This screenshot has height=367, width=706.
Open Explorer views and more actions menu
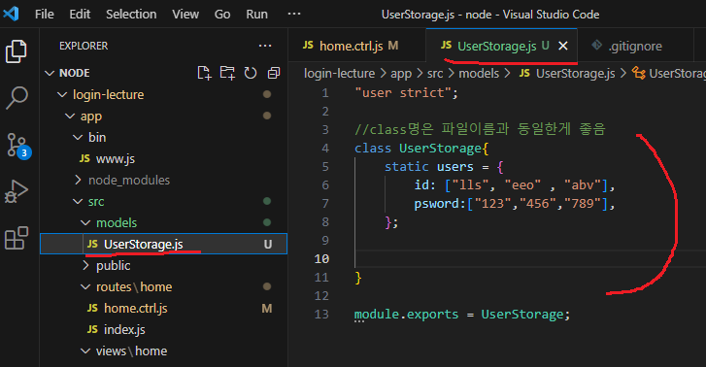(265, 46)
